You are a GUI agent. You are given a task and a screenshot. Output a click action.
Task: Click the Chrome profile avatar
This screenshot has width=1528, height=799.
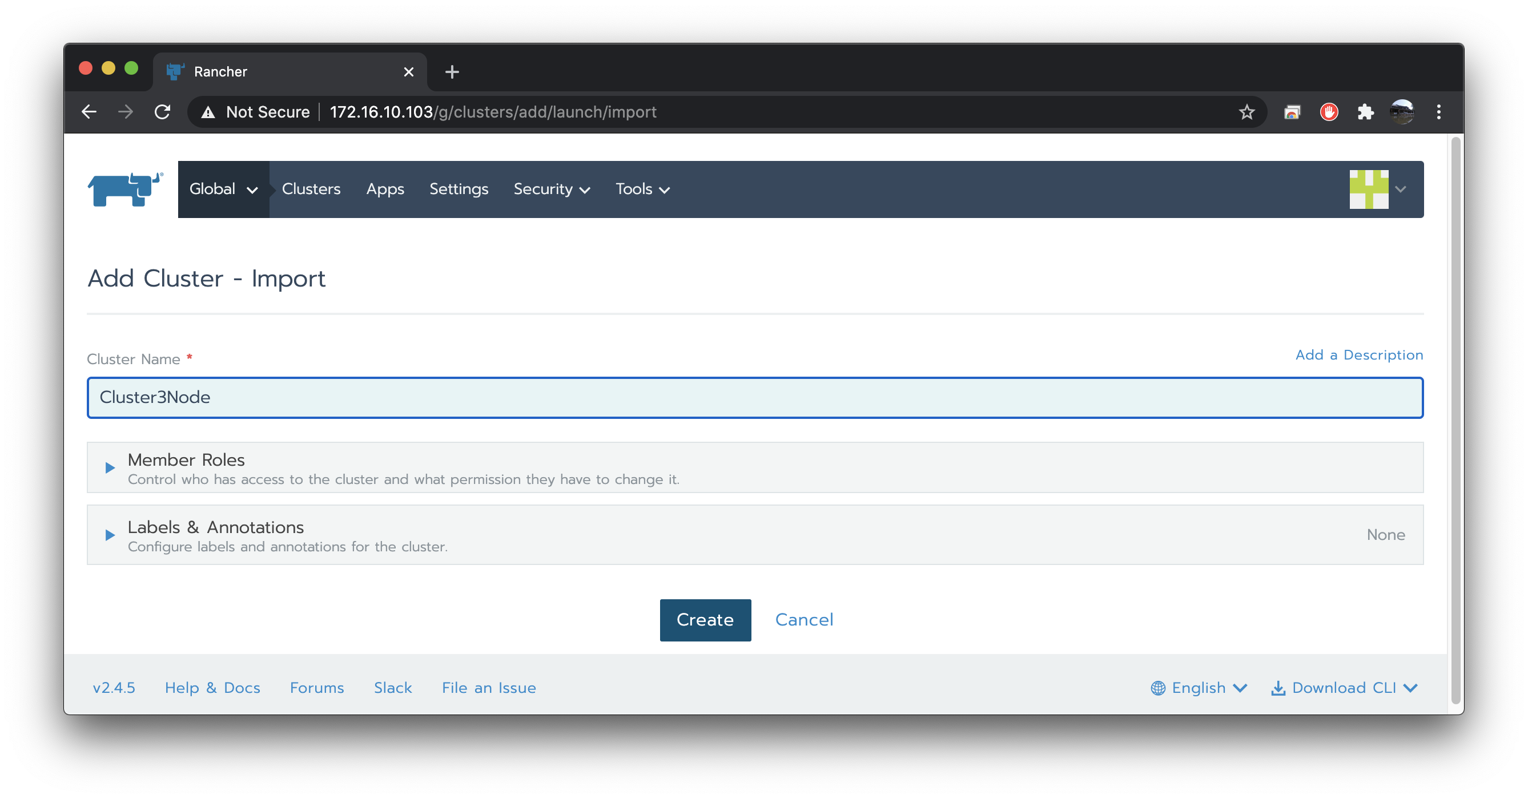(x=1402, y=112)
